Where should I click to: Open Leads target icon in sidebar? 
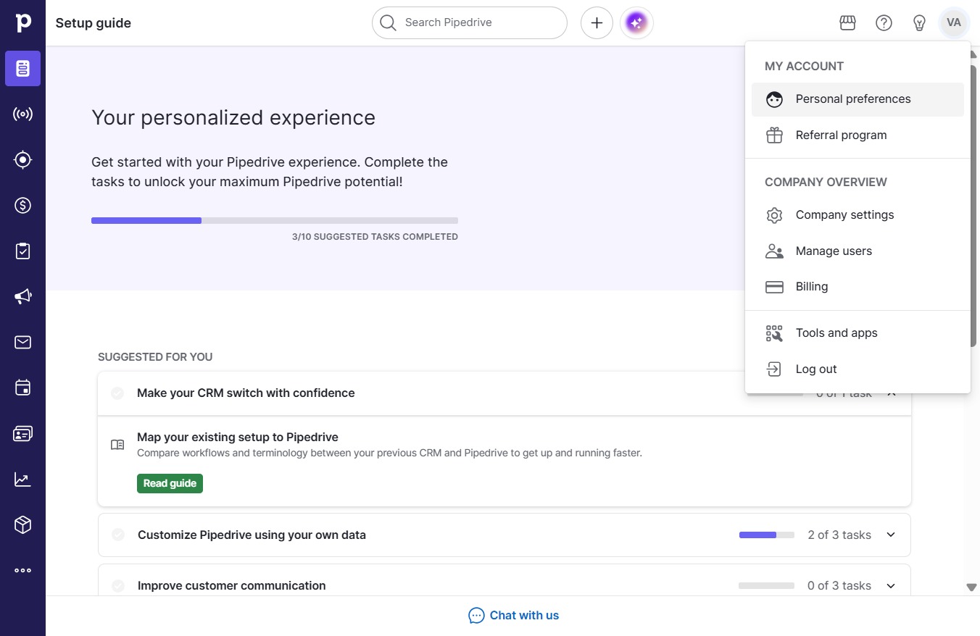22,159
